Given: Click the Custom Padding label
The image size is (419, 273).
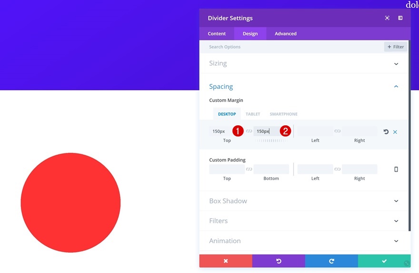Looking at the screenshot, I should [x=227, y=160].
